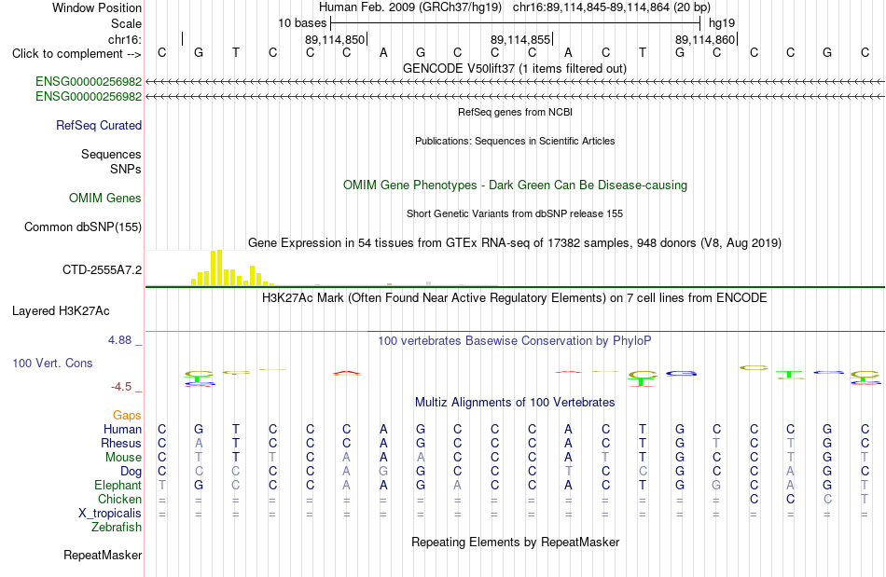Open 'Multiz Alignments of 100 Vertebrates' track title
Screen dimensions: 886x577
click(x=515, y=402)
